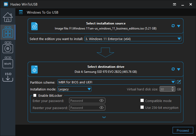196x136 pixels.
Task: Go to Home in sidebar
Action: tap(8, 17)
